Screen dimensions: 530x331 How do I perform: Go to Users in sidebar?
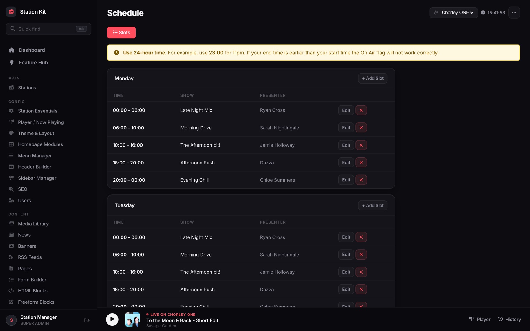(x=24, y=201)
